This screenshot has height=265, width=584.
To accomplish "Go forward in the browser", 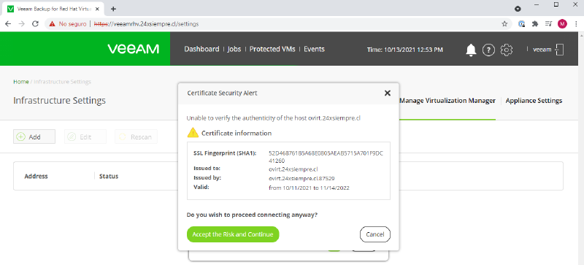I will point(22,24).
